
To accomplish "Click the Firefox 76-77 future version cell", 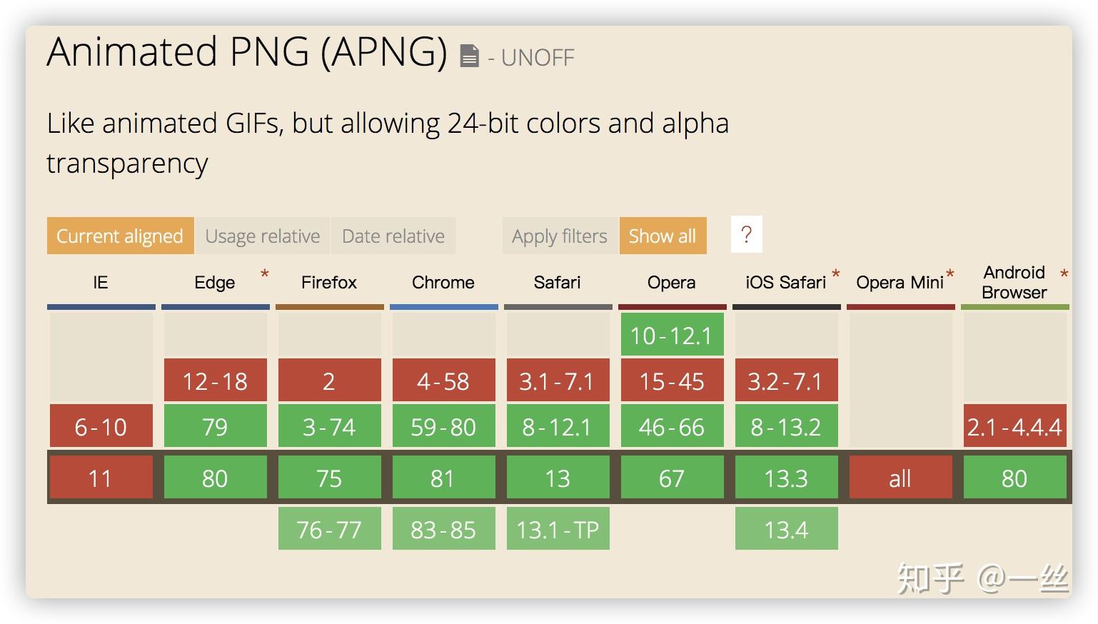I will point(329,529).
